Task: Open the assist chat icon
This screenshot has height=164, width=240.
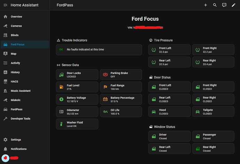Action: click(224, 5)
